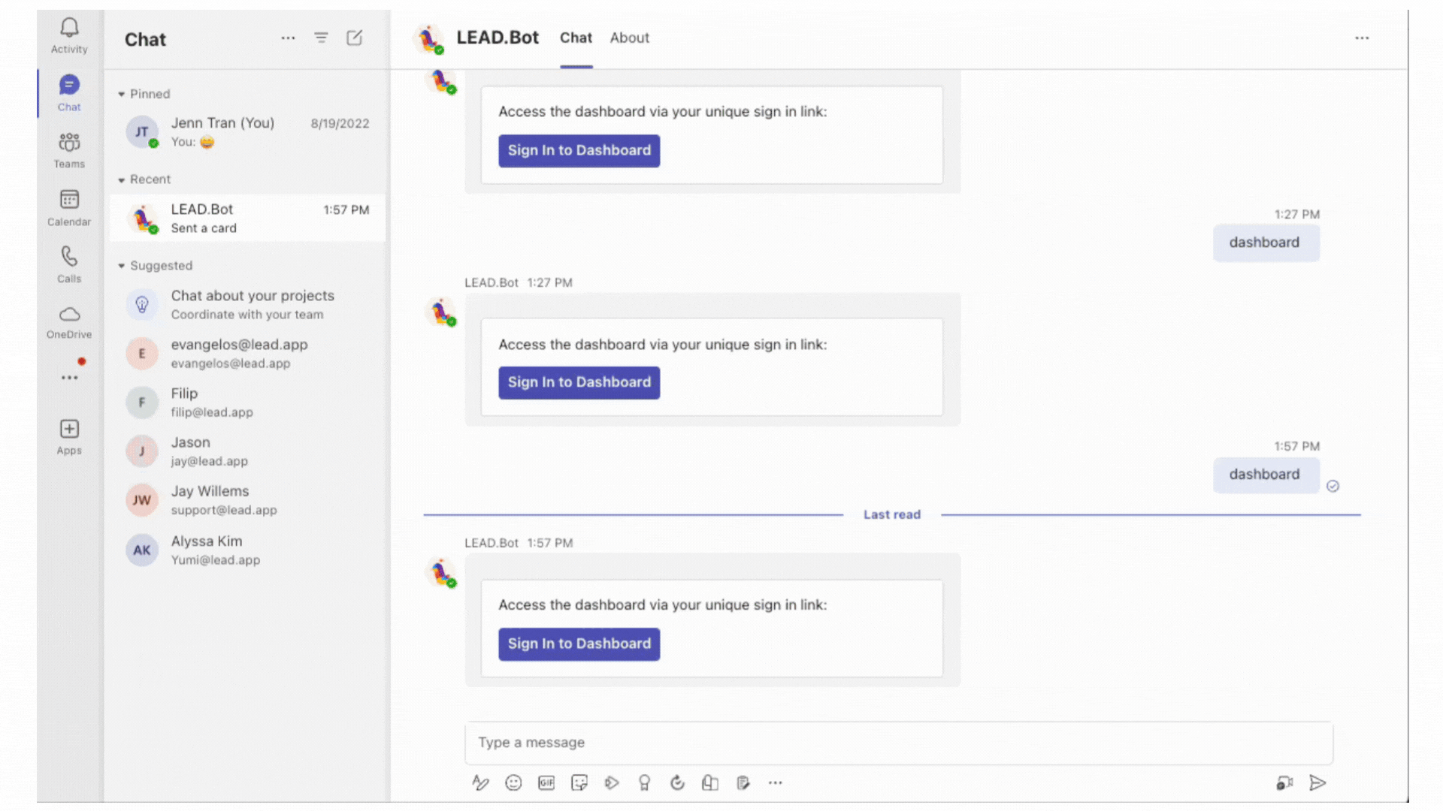The height and width of the screenshot is (811, 1443).
Task: Collapse the Recent chats section
Action: (122, 180)
